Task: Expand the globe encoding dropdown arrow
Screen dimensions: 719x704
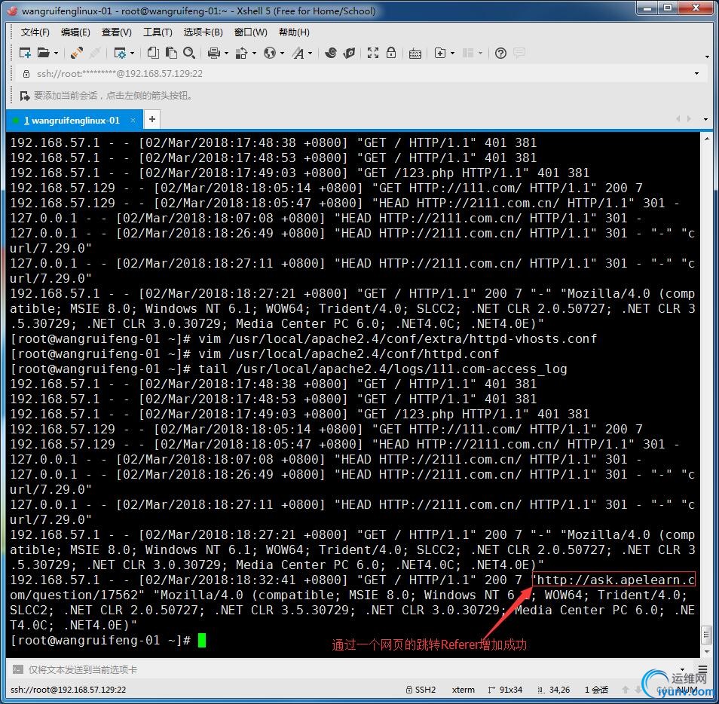Action: click(282, 54)
